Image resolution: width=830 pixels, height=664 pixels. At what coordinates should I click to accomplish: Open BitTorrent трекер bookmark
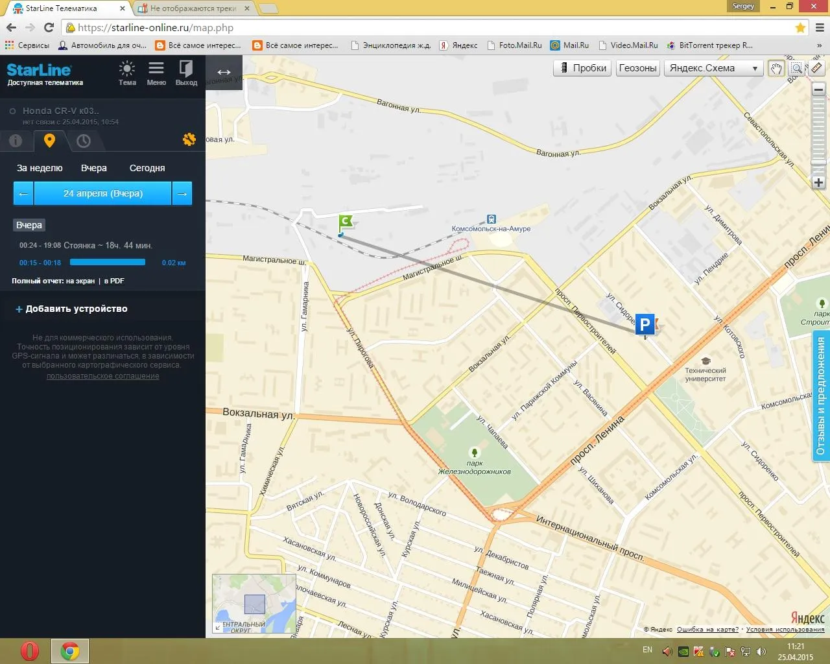(709, 45)
